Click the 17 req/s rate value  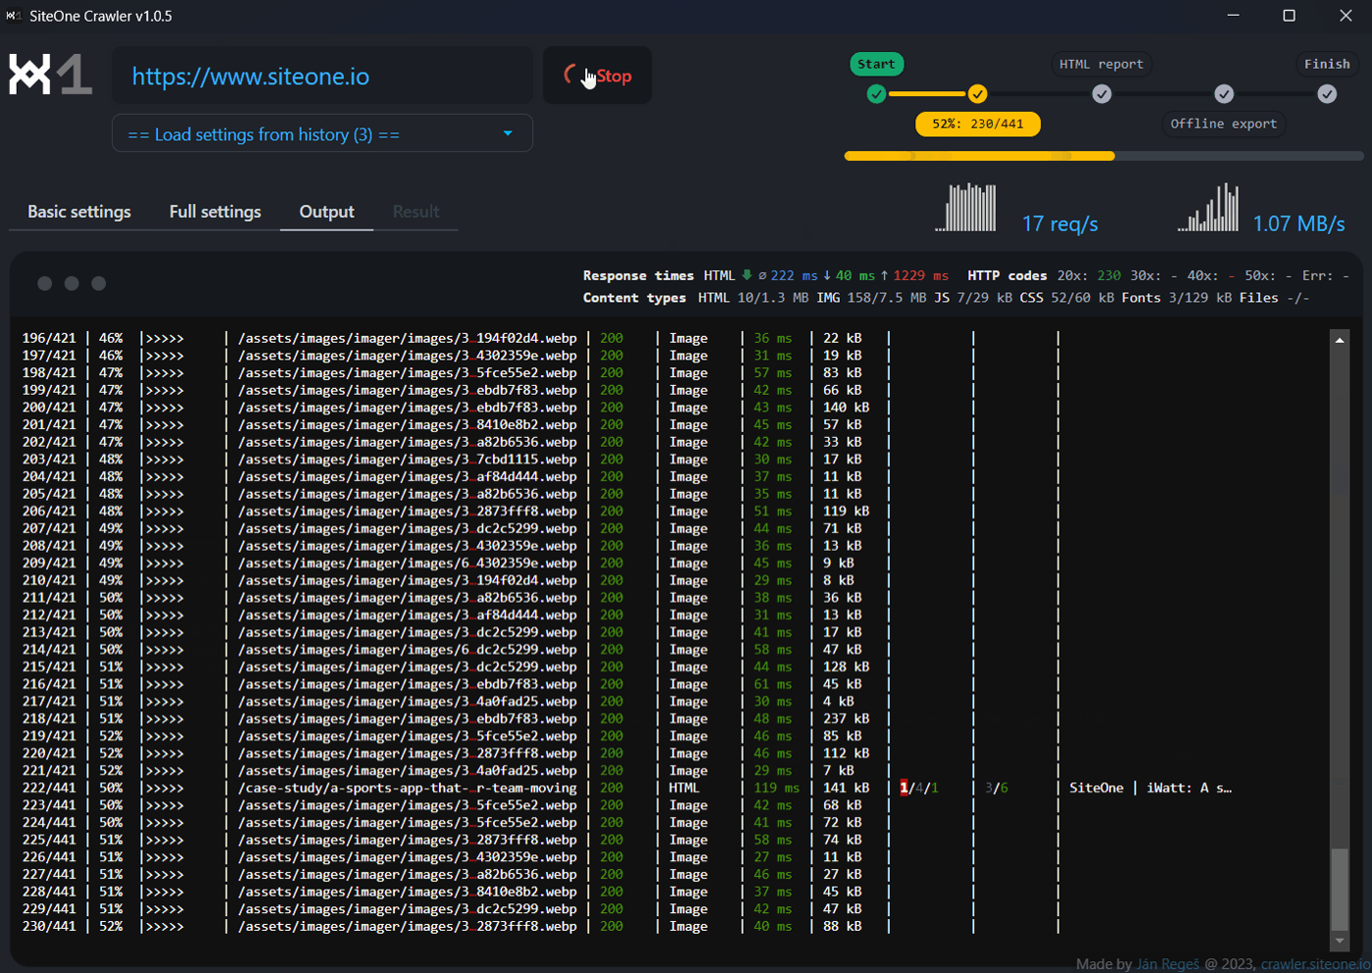pos(1060,223)
